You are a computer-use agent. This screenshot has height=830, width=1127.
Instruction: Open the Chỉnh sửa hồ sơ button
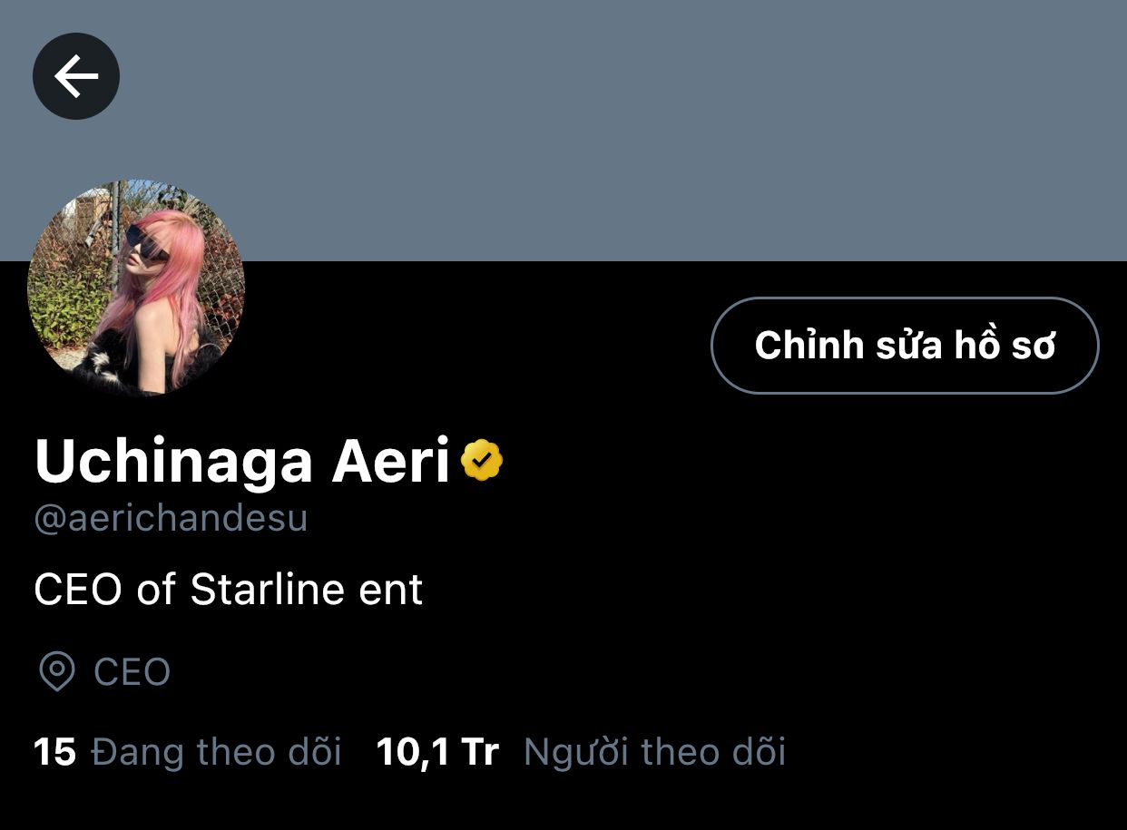[905, 346]
